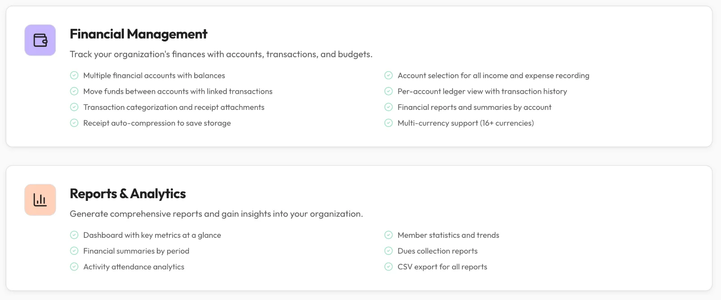The width and height of the screenshot is (721, 300).
Task: Click check icon beside Multiple financial accounts
Action: [74, 76]
